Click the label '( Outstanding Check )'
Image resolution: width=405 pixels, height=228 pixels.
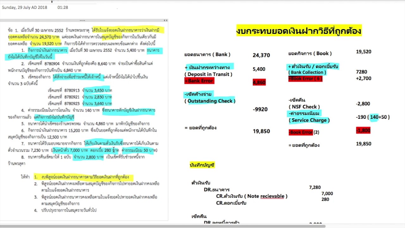point(210,101)
